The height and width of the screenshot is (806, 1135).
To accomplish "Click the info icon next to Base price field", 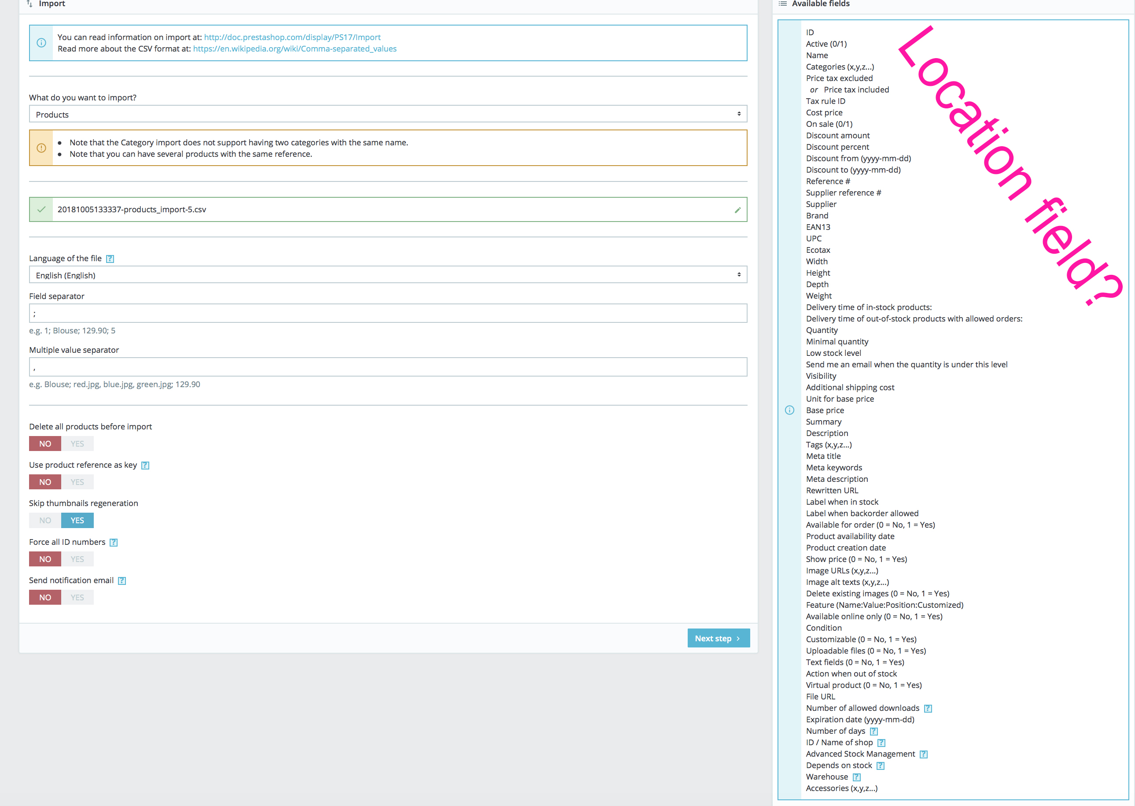I will click(x=790, y=410).
